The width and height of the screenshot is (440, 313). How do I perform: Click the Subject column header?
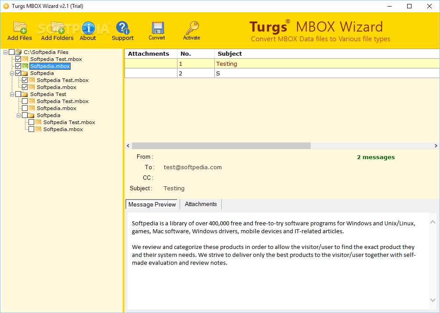click(327, 53)
